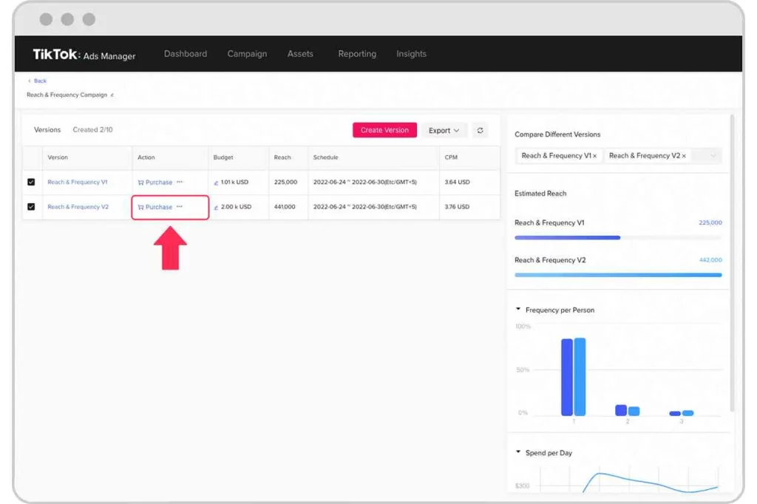Click the TikTok Ads Manager logo
757x504 pixels.
click(84, 55)
